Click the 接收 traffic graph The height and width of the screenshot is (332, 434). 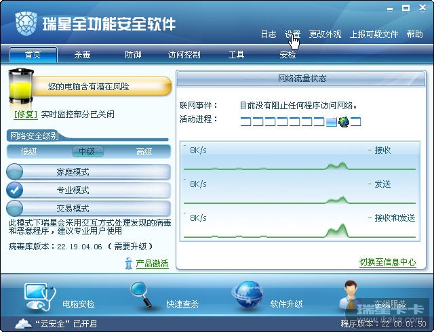[x=300, y=158]
